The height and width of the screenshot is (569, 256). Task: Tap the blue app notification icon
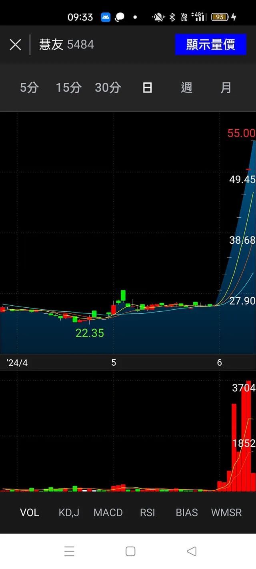coord(106,17)
